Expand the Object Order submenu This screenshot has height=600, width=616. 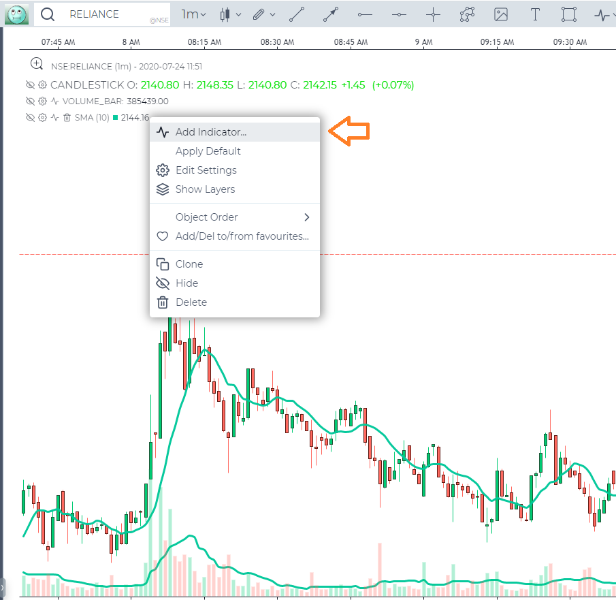pyautogui.click(x=235, y=217)
